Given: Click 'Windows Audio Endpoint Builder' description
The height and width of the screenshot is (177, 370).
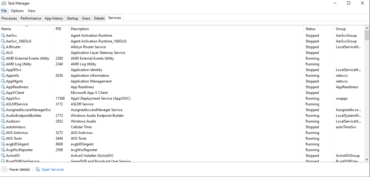Looking at the screenshot, I should click(97, 116).
